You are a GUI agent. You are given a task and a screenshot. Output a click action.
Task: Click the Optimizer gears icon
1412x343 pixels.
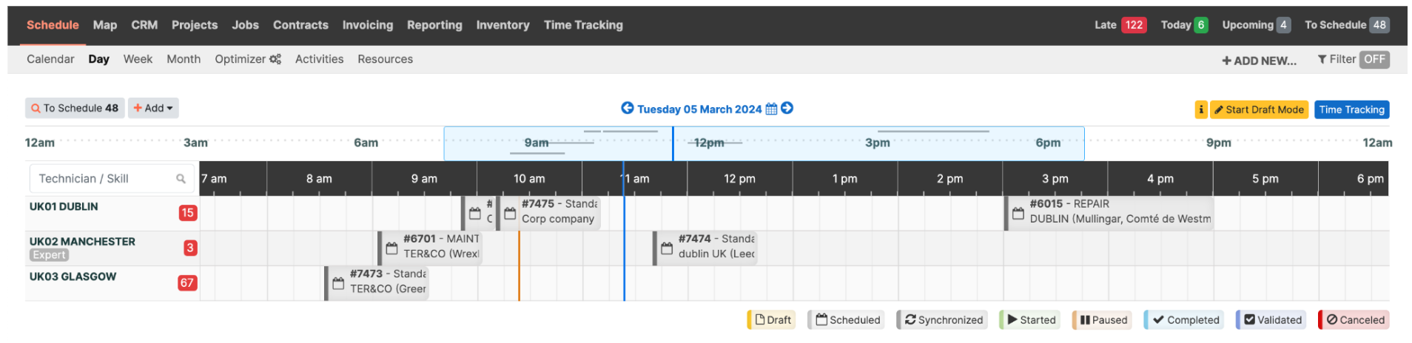pos(275,59)
